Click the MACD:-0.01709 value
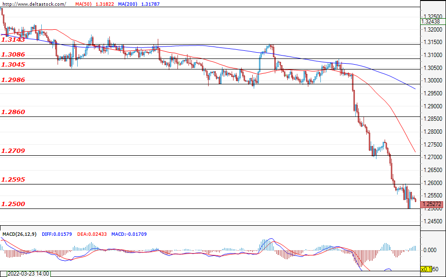446x277 pixels. click(129, 234)
